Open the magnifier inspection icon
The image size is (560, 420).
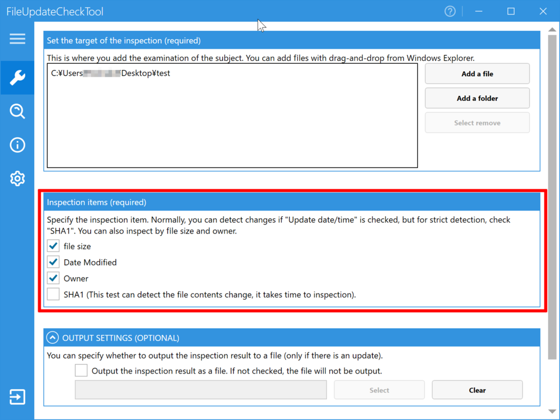pos(17,111)
